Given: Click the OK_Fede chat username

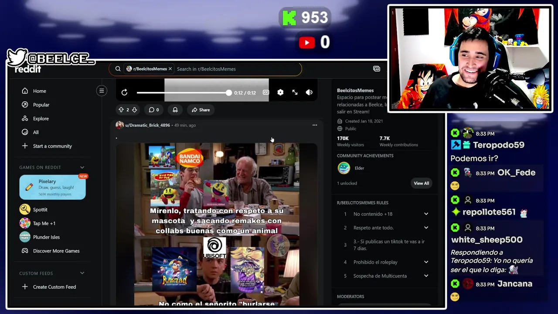Looking at the screenshot, I should tap(516, 173).
